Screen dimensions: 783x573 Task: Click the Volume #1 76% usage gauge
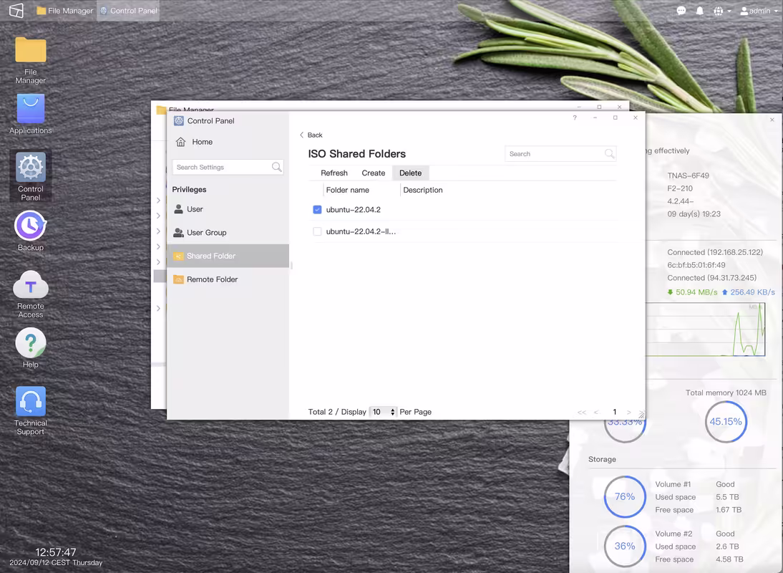coord(625,496)
